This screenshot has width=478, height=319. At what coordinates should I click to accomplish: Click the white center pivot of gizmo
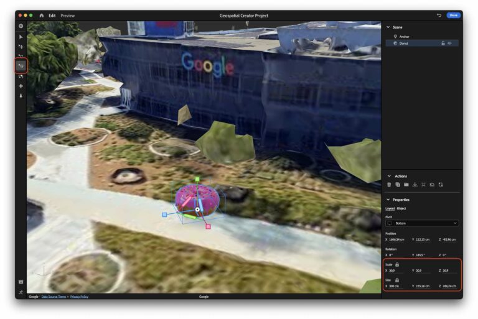tap(197, 210)
